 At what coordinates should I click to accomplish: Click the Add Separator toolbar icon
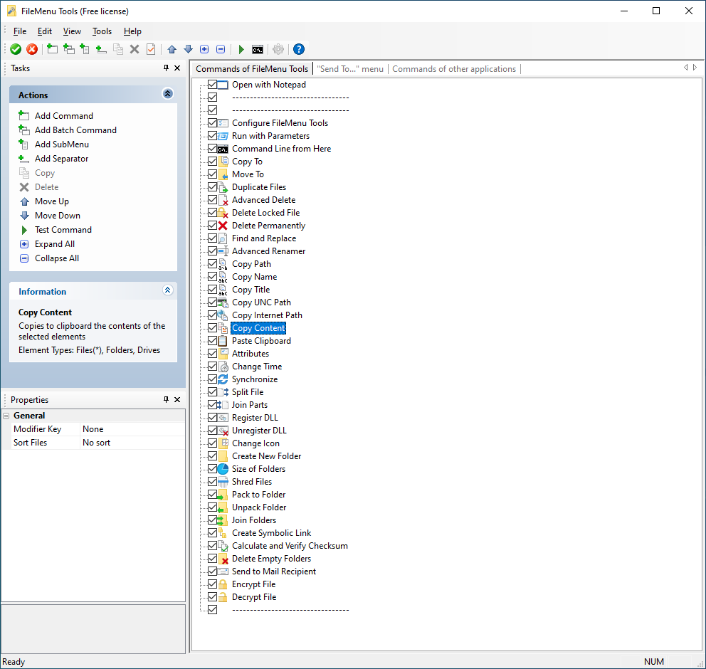101,49
